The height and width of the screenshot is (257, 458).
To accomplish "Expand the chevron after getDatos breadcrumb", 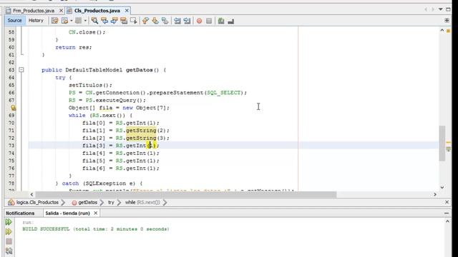I will pyautogui.click(x=102, y=202).
